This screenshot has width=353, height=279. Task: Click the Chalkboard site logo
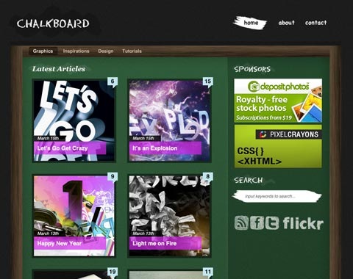53,23
